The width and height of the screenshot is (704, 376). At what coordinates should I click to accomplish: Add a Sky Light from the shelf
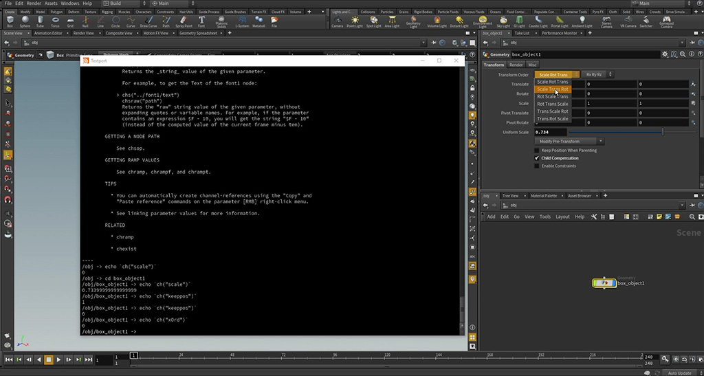(x=504, y=21)
